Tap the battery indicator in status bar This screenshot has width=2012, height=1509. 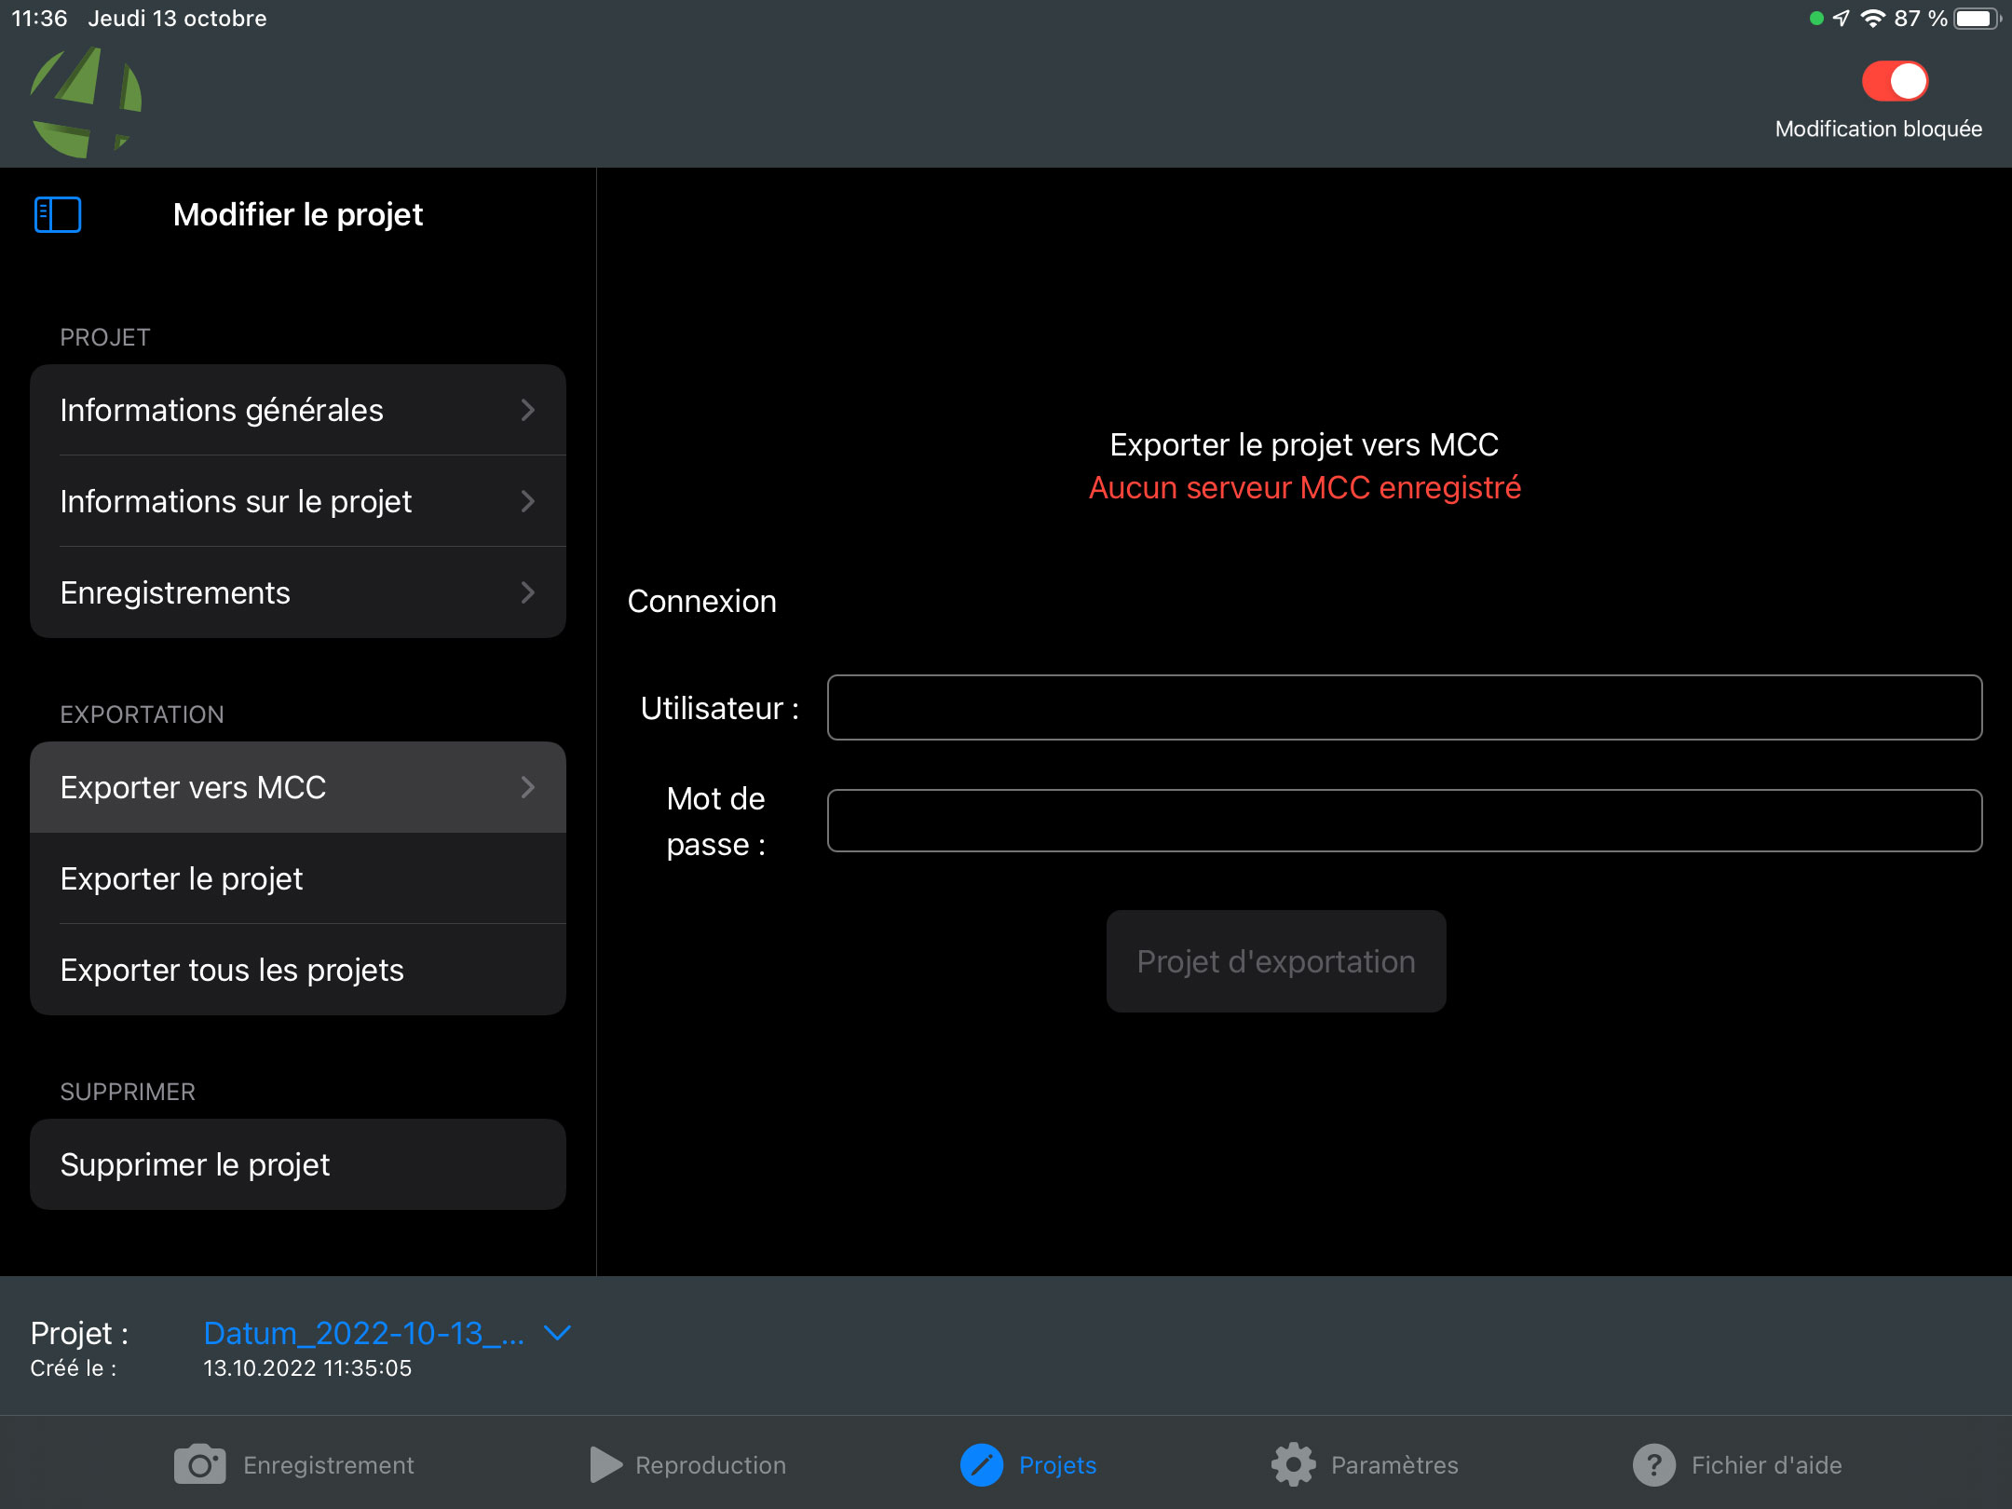1975,19
